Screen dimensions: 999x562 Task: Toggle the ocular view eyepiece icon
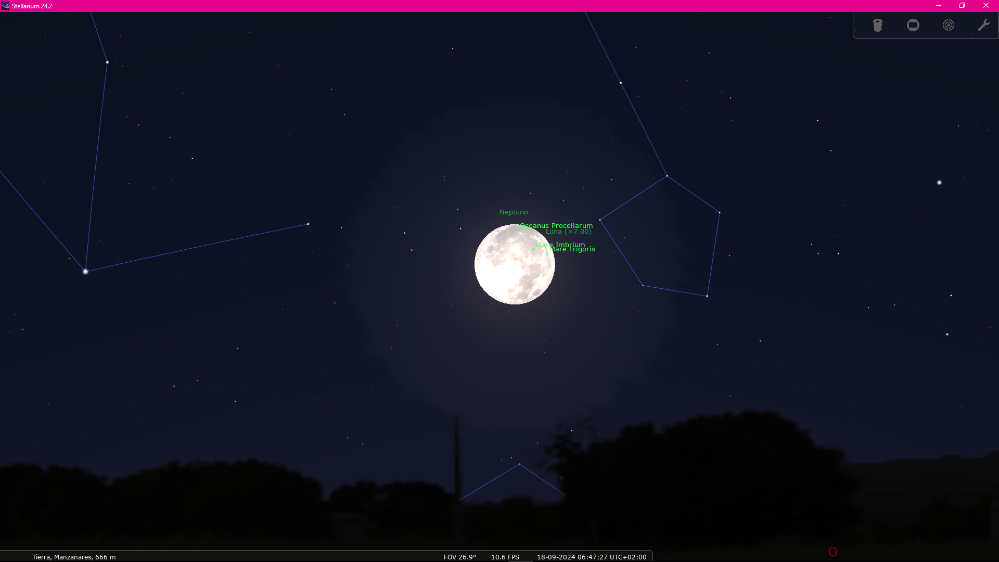tap(878, 25)
